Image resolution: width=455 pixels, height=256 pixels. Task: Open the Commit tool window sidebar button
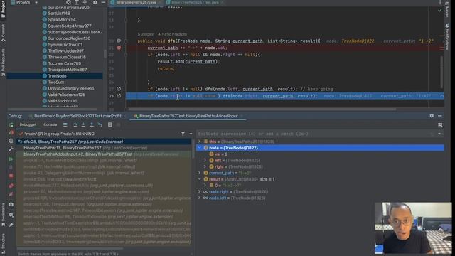point(3,33)
